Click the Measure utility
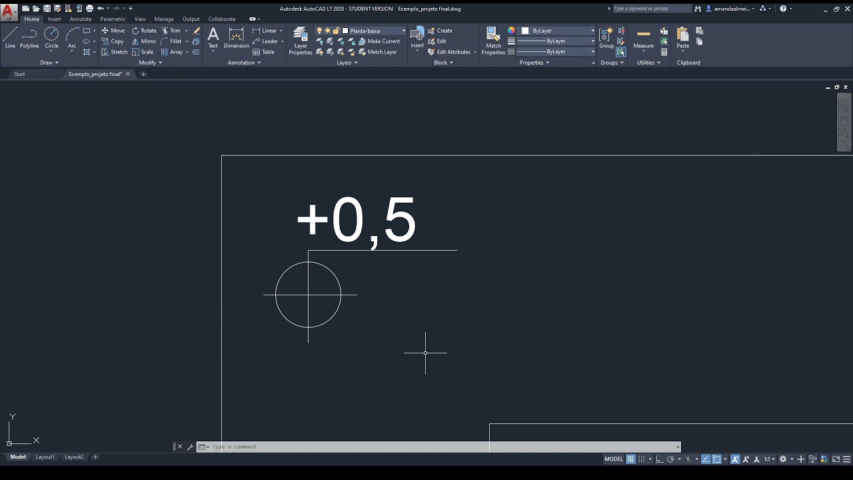Image resolution: width=853 pixels, height=480 pixels. tap(643, 38)
